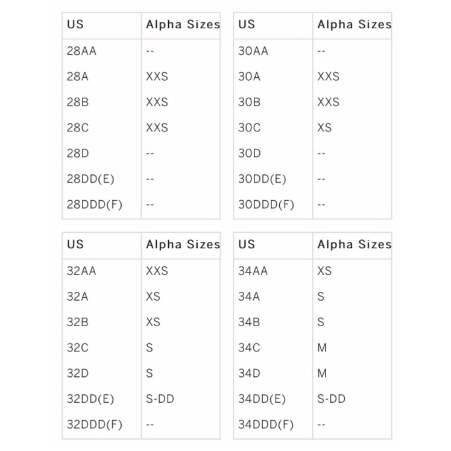Click the 30C size entry
451x451 pixels.
click(x=250, y=128)
